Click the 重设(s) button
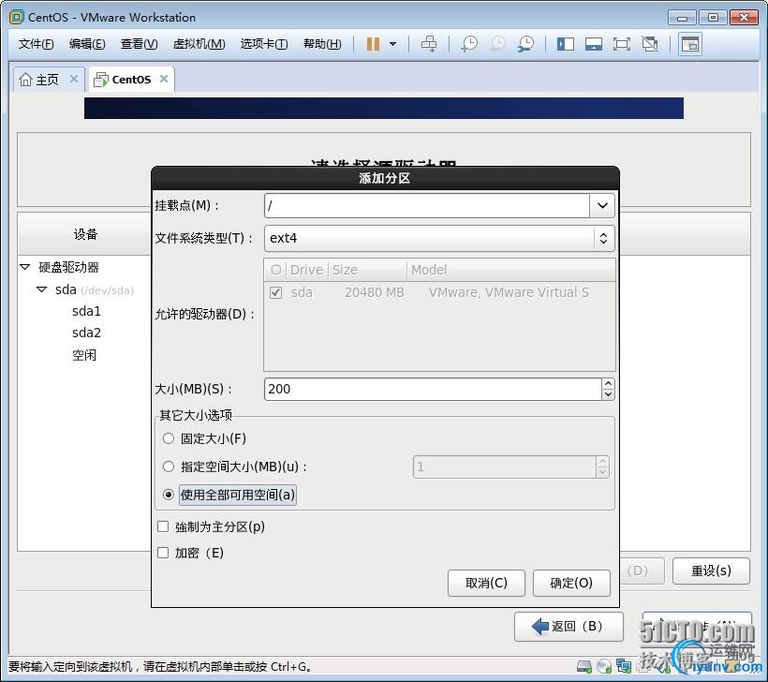Screen dimensions: 768x682 711,571
